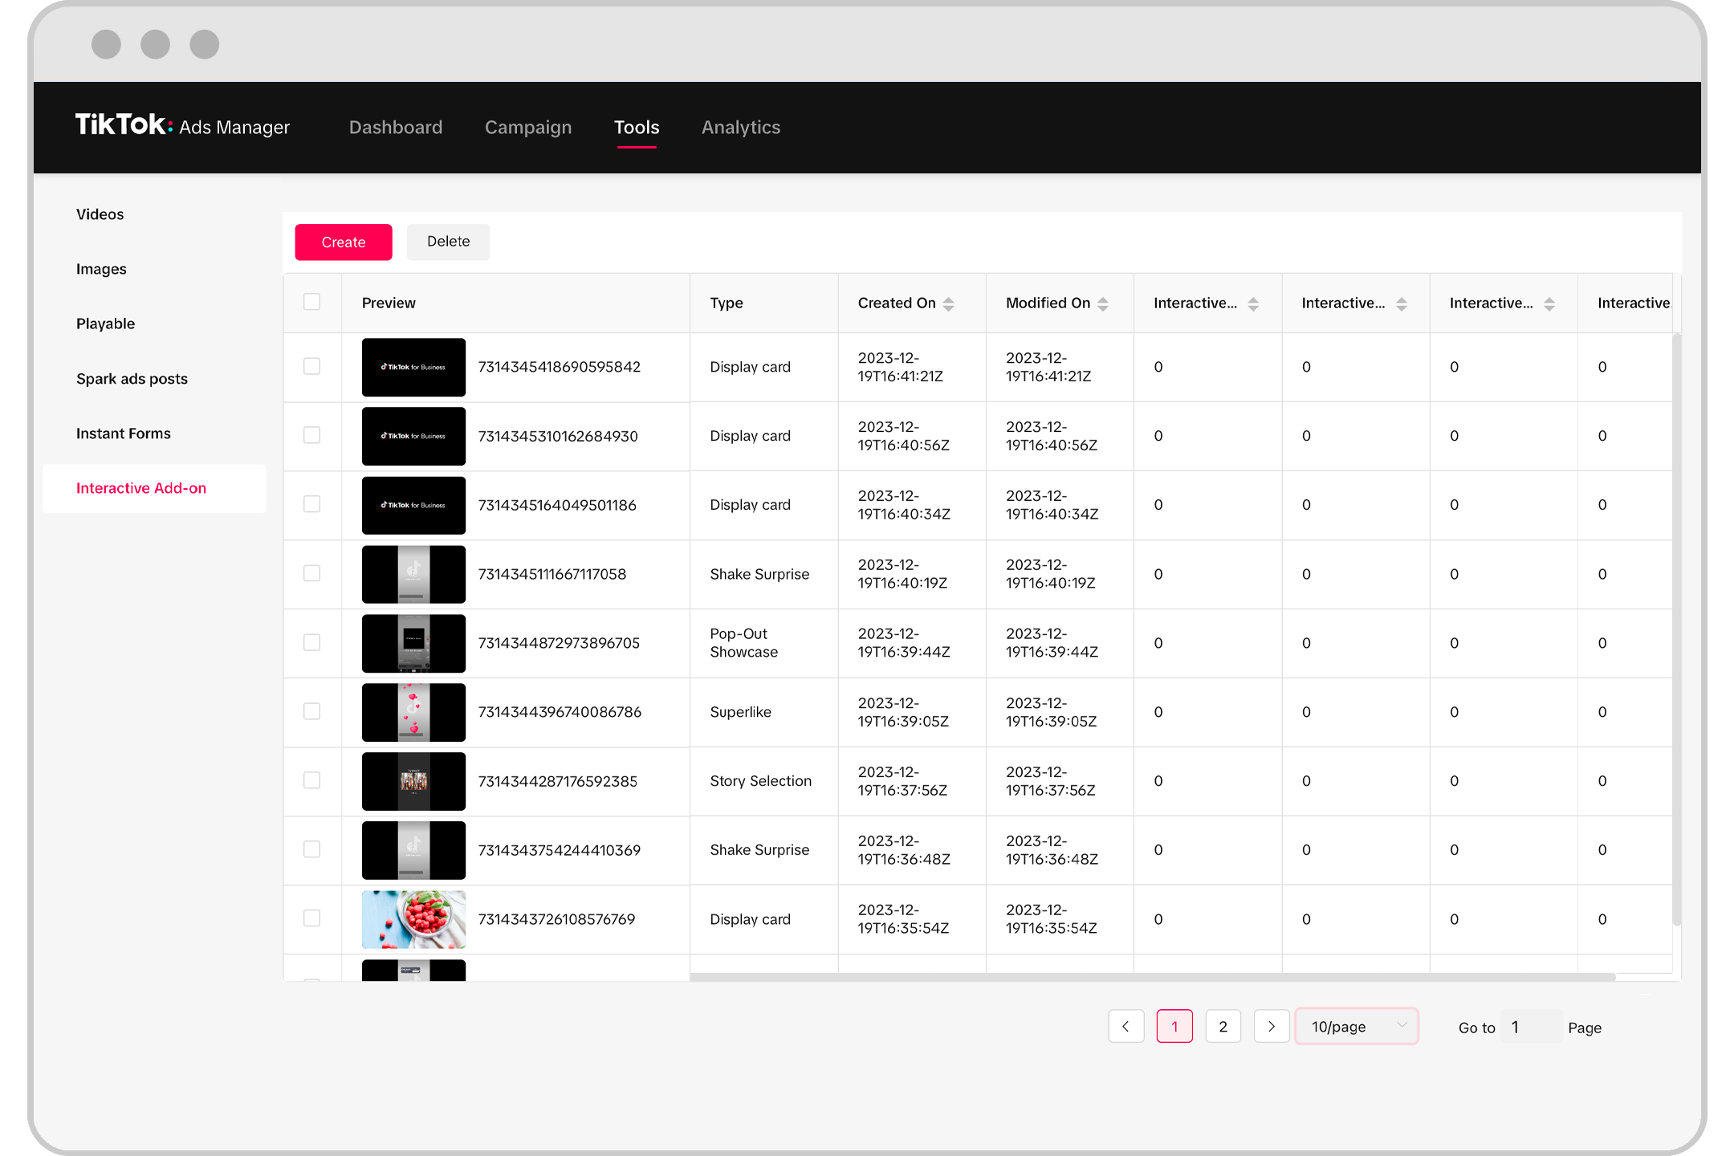Sort the first Interactive column

click(1253, 303)
